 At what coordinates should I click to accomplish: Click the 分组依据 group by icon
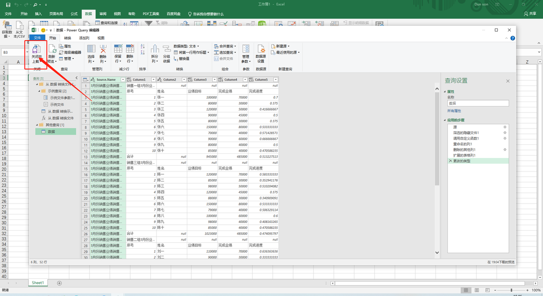[x=167, y=50]
